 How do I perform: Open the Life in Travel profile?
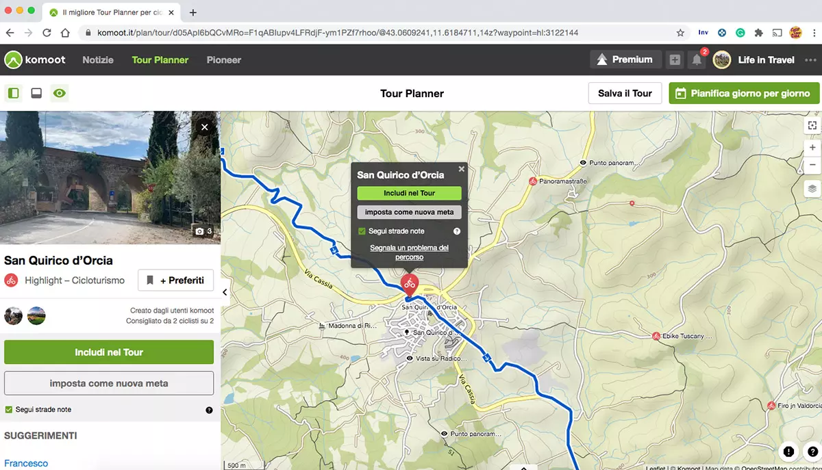(754, 60)
